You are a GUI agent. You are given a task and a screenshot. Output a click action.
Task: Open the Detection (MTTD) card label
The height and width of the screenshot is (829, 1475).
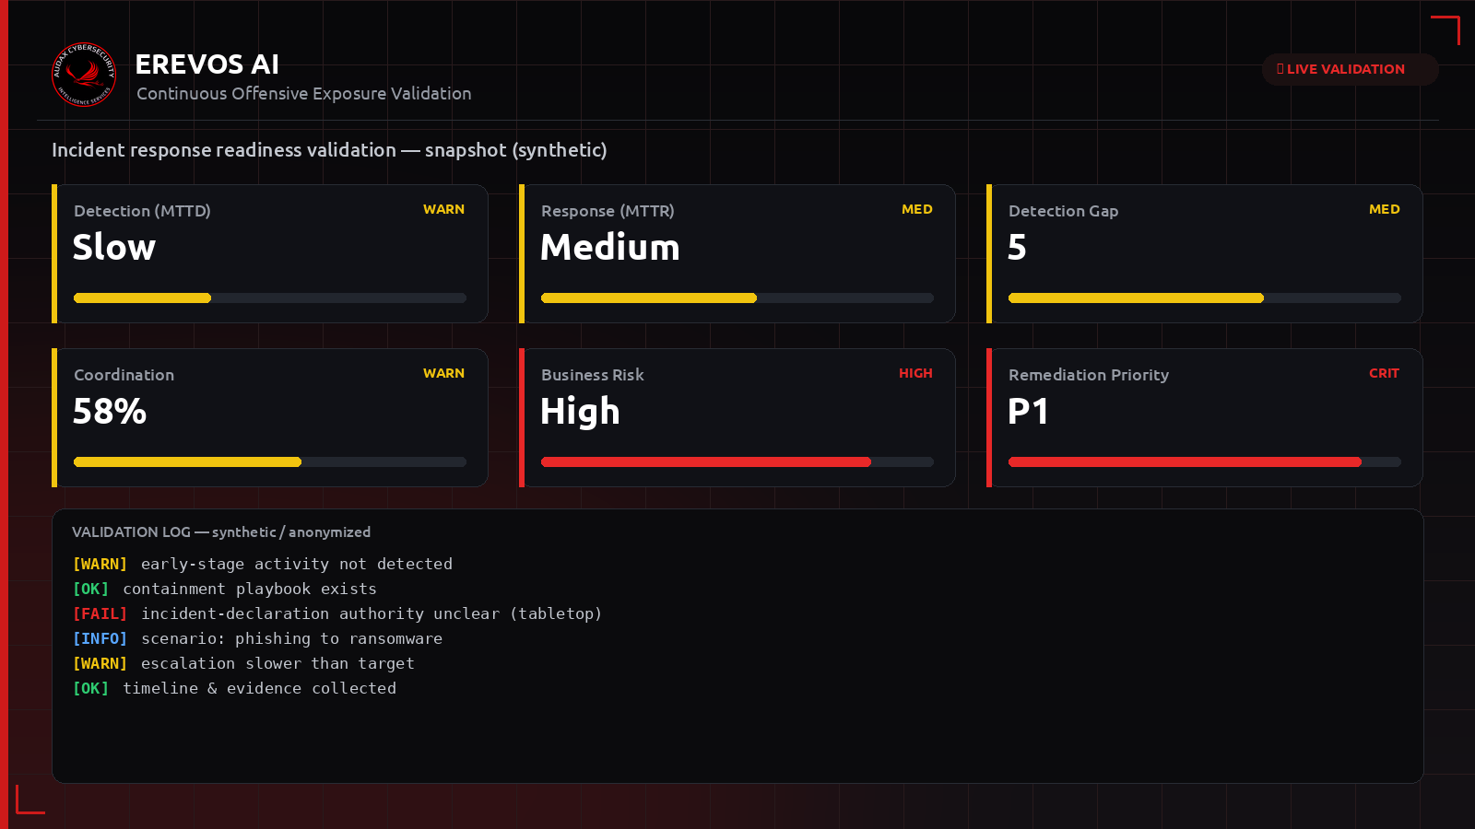point(142,211)
